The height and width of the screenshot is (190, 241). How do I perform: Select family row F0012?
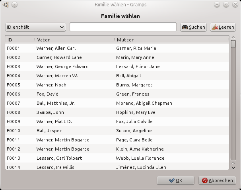click(x=117, y=149)
